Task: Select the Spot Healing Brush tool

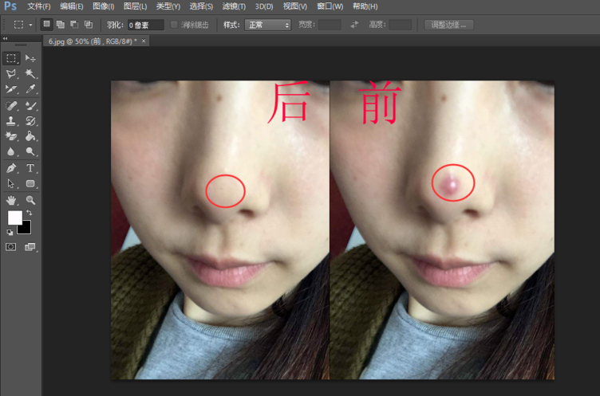Action: tap(11, 105)
